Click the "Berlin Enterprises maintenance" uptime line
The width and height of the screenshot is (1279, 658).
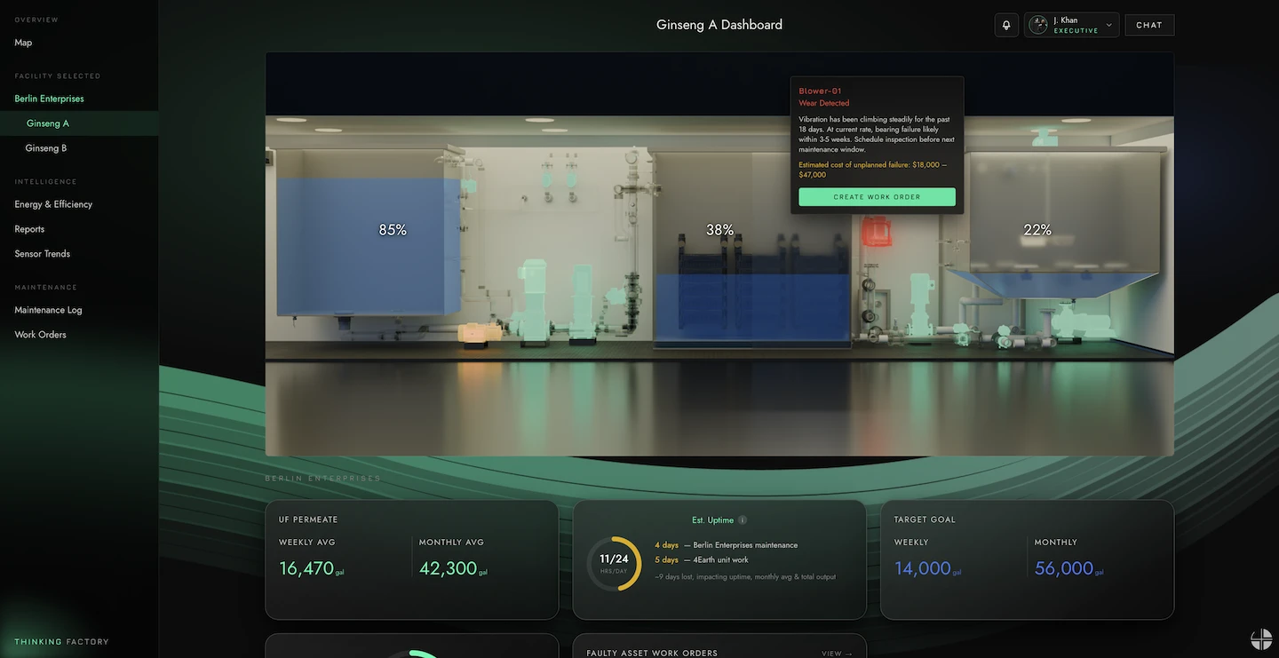click(727, 545)
